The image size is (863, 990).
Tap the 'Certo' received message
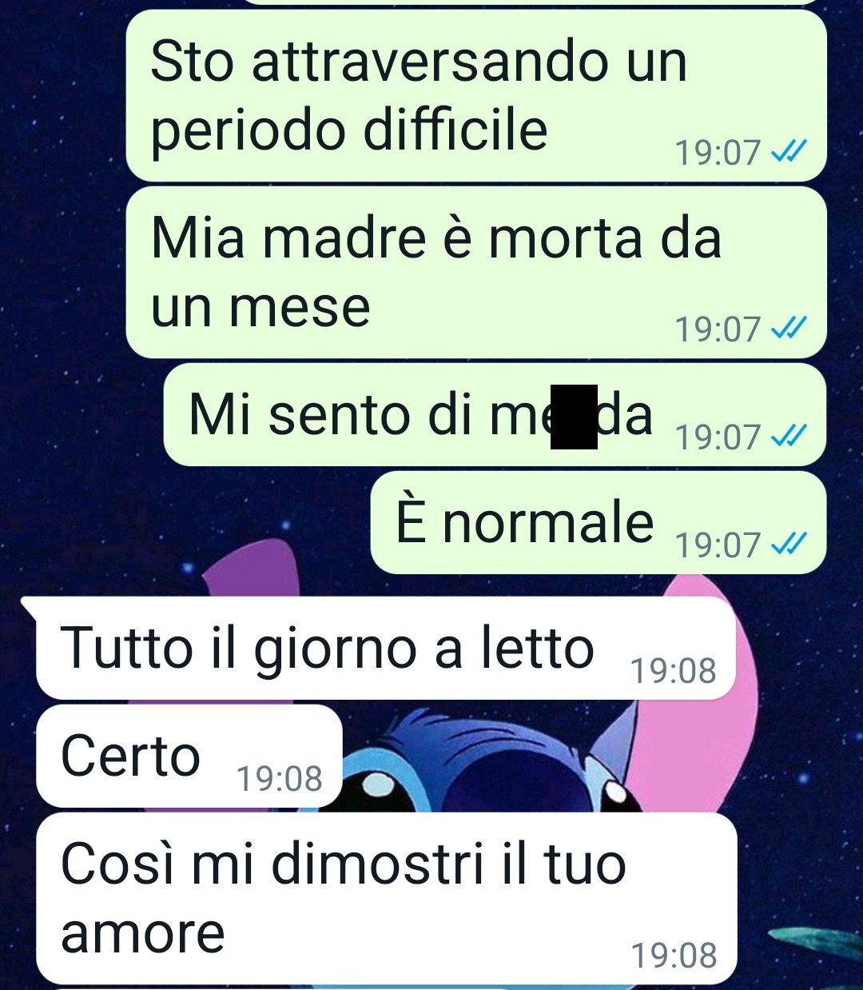pyautogui.click(x=189, y=756)
